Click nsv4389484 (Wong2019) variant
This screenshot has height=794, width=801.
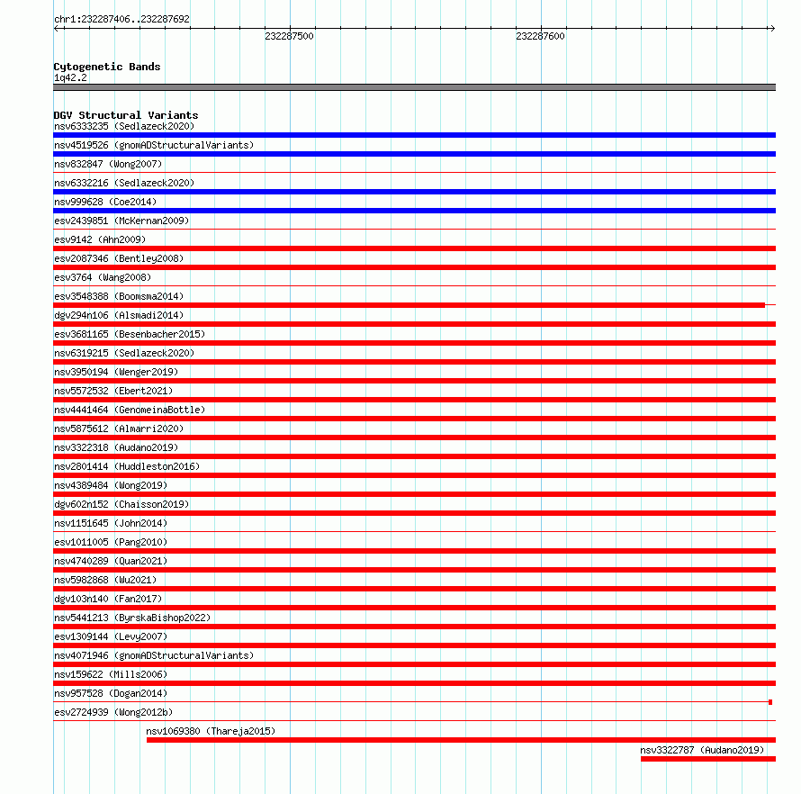111,485
